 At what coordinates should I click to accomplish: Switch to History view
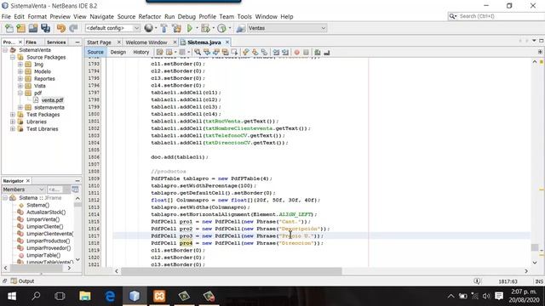coord(141,52)
